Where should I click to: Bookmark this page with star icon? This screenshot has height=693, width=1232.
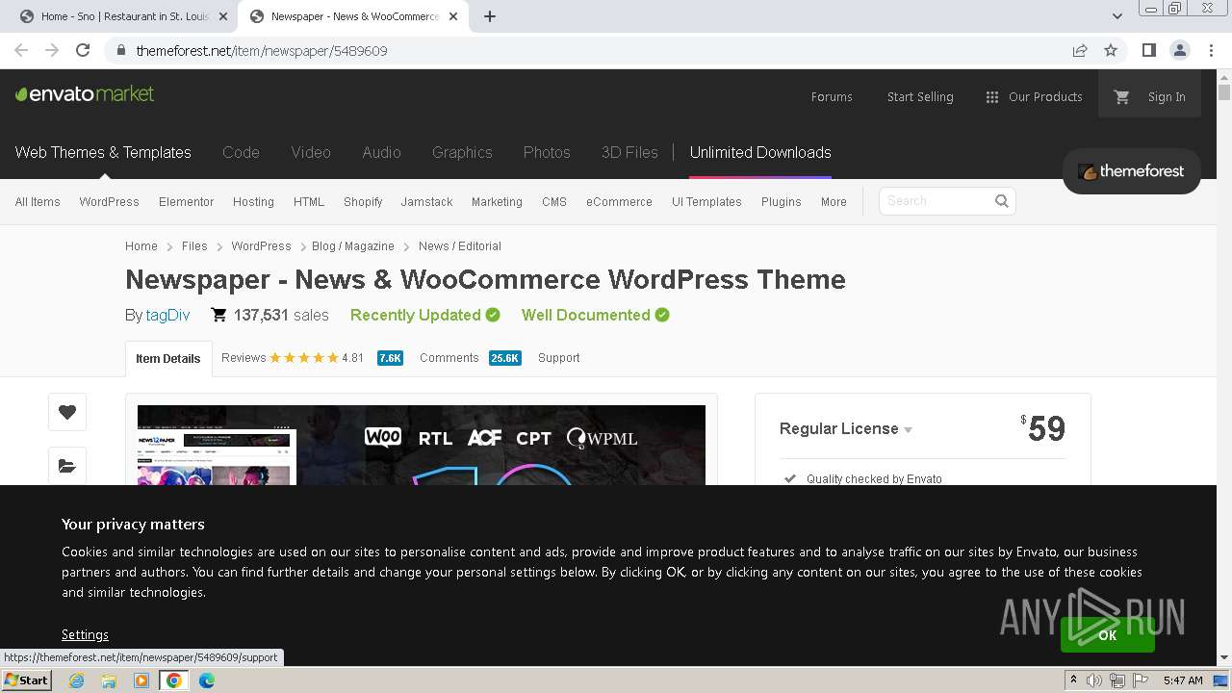pos(1111,50)
